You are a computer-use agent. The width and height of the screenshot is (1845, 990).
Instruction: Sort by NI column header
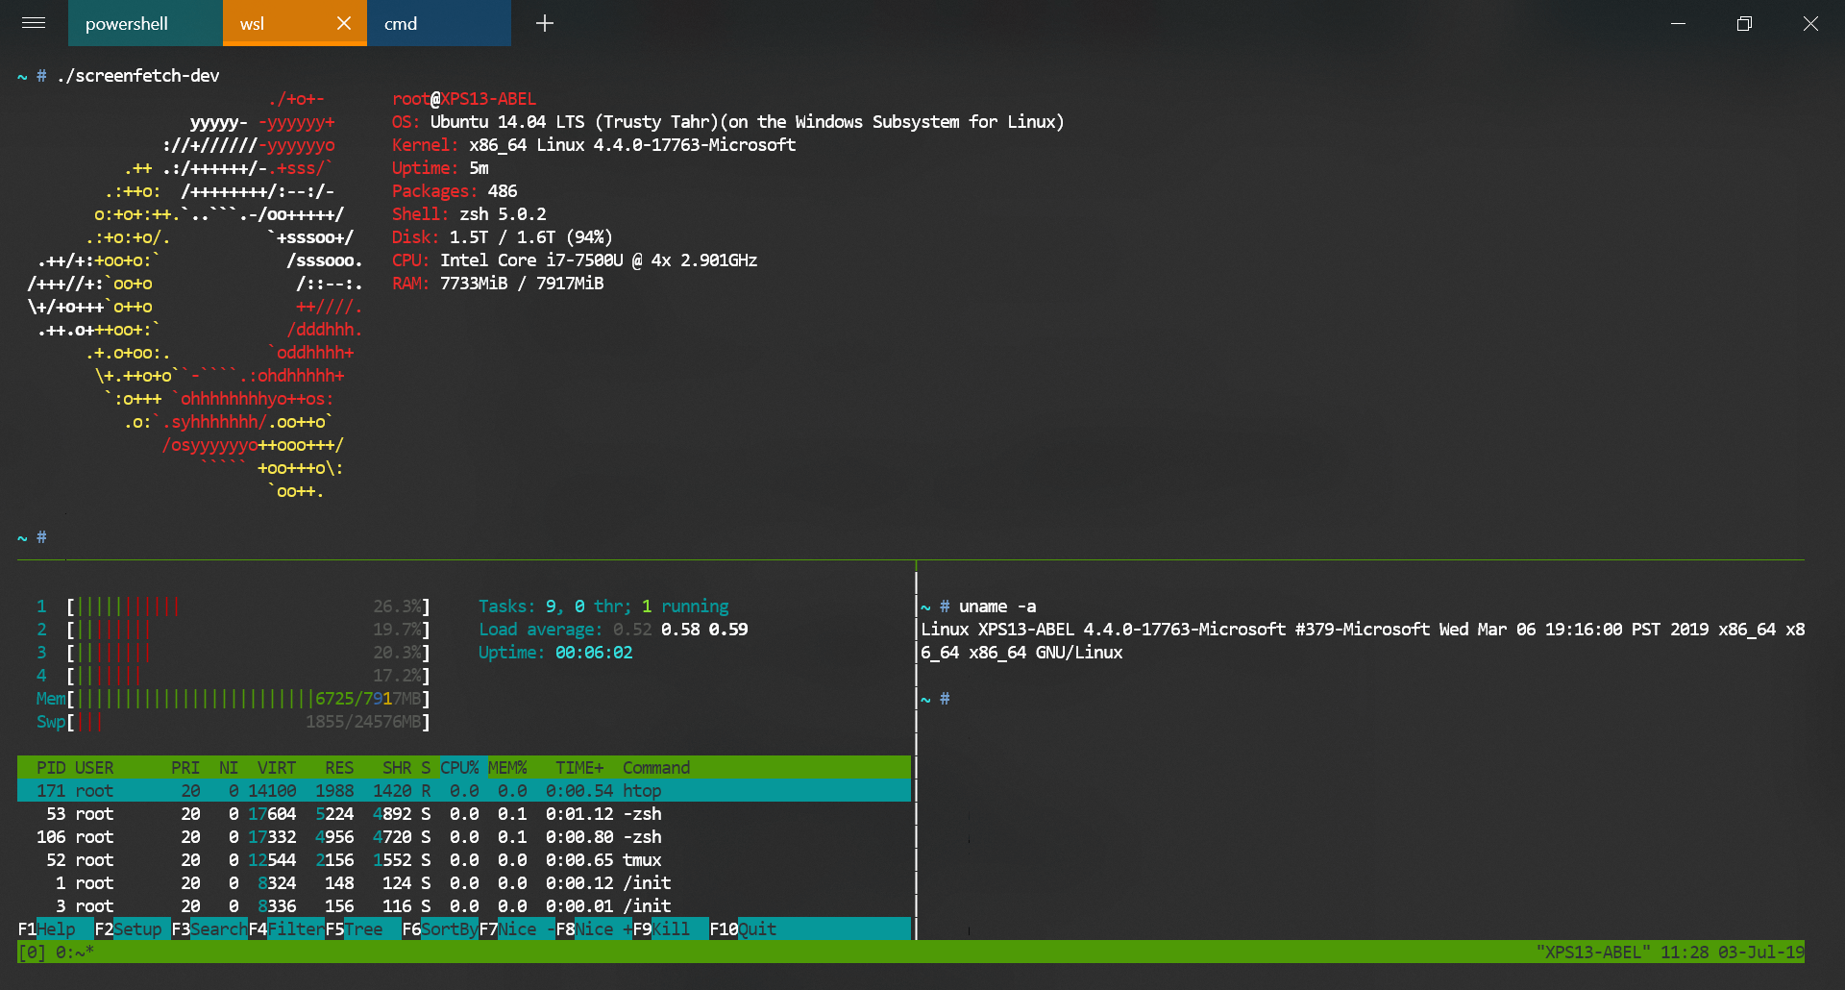[x=229, y=768]
